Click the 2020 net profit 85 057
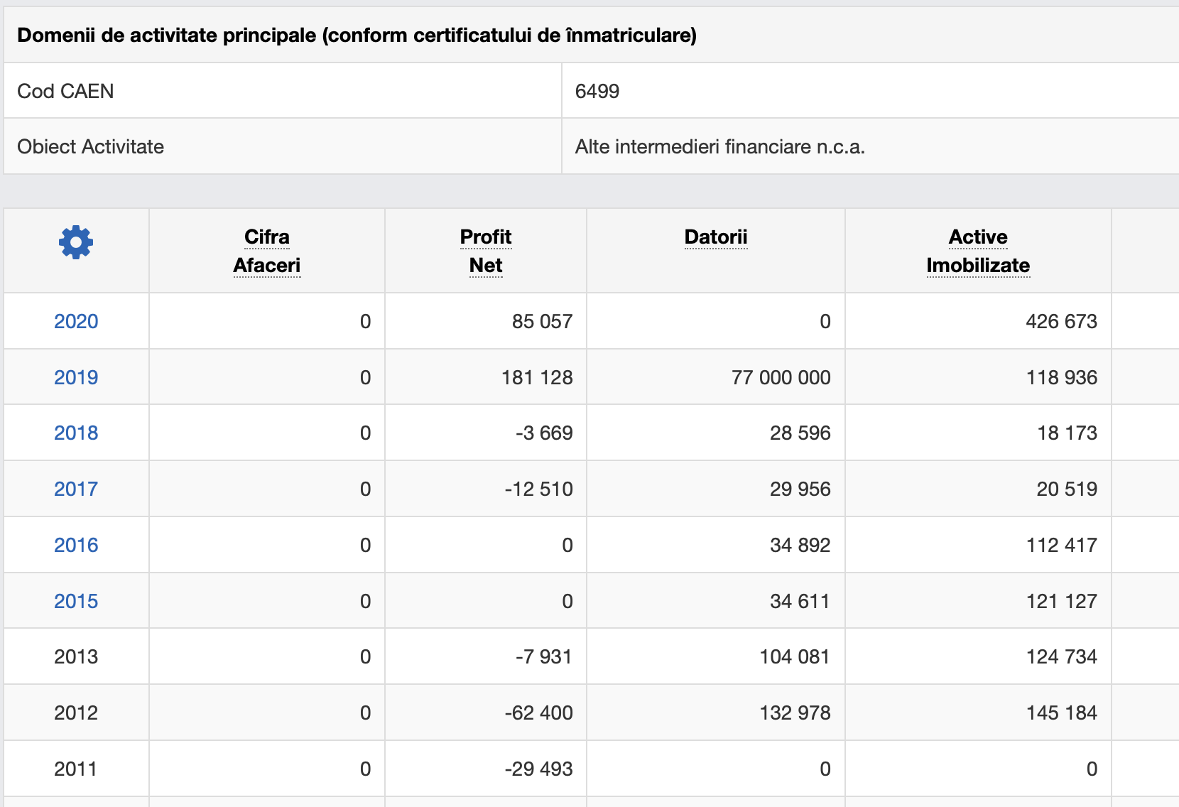The width and height of the screenshot is (1179, 807). pos(542,321)
